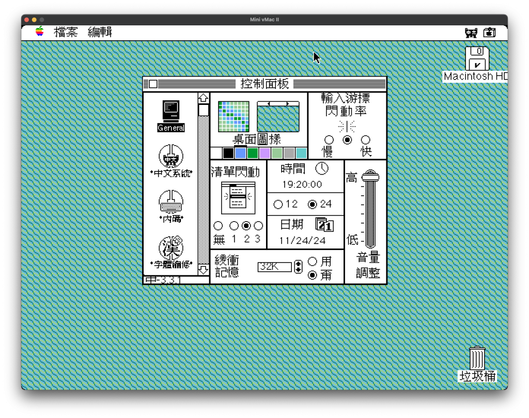Click the time field 19:20:00
The height and width of the screenshot is (418, 529).
302,184
